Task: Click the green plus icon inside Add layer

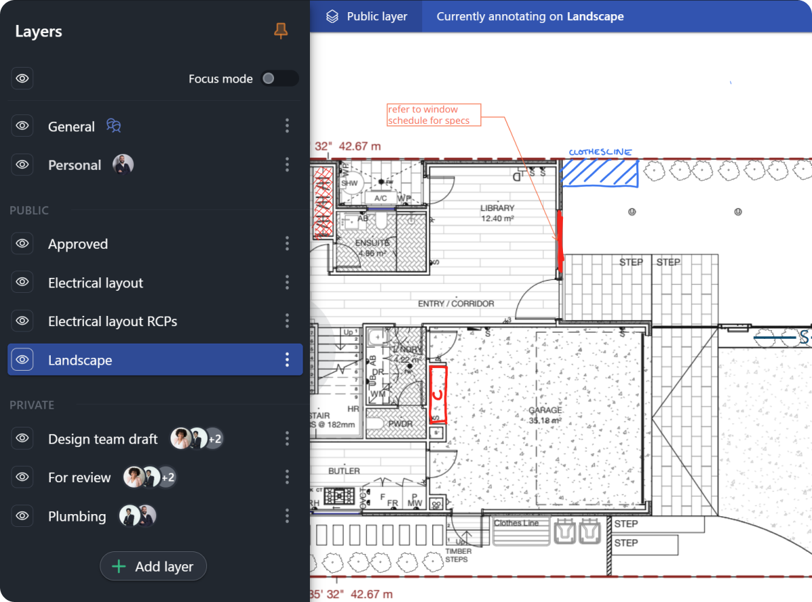Action: pos(118,566)
